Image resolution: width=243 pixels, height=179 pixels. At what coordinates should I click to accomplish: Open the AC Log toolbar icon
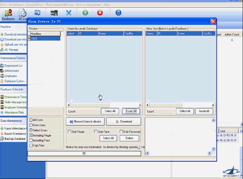tap(23, 15)
